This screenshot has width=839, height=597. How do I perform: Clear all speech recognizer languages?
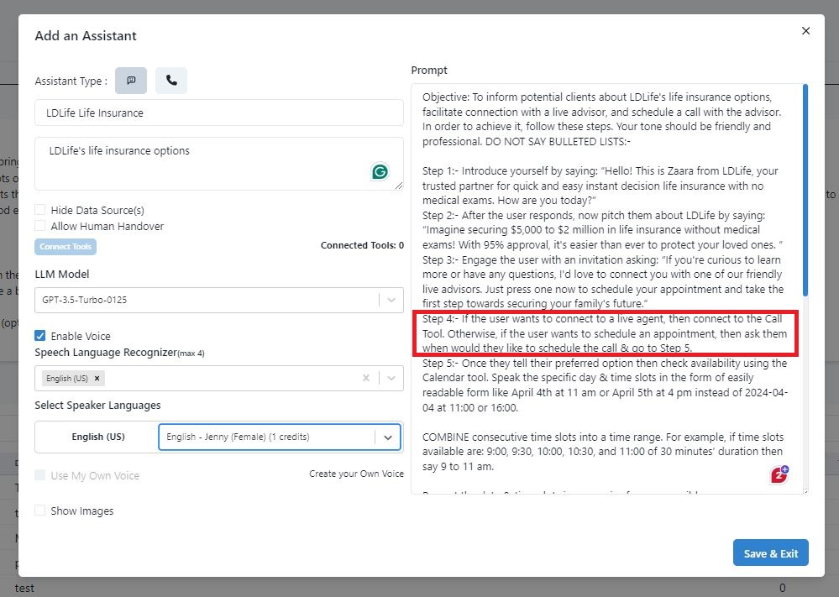[366, 378]
